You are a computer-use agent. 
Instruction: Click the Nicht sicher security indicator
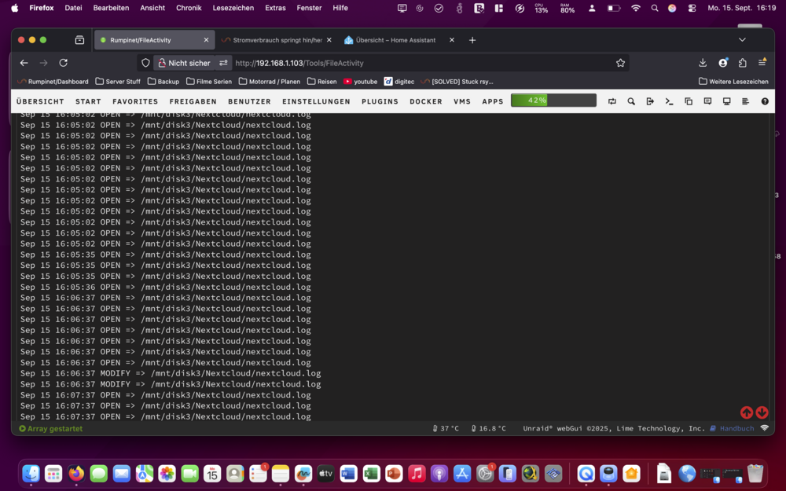(185, 63)
